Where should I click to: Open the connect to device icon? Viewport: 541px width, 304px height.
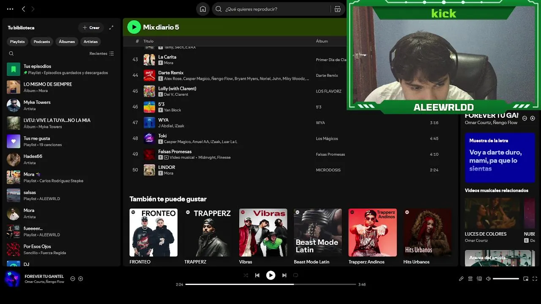[x=479, y=279]
